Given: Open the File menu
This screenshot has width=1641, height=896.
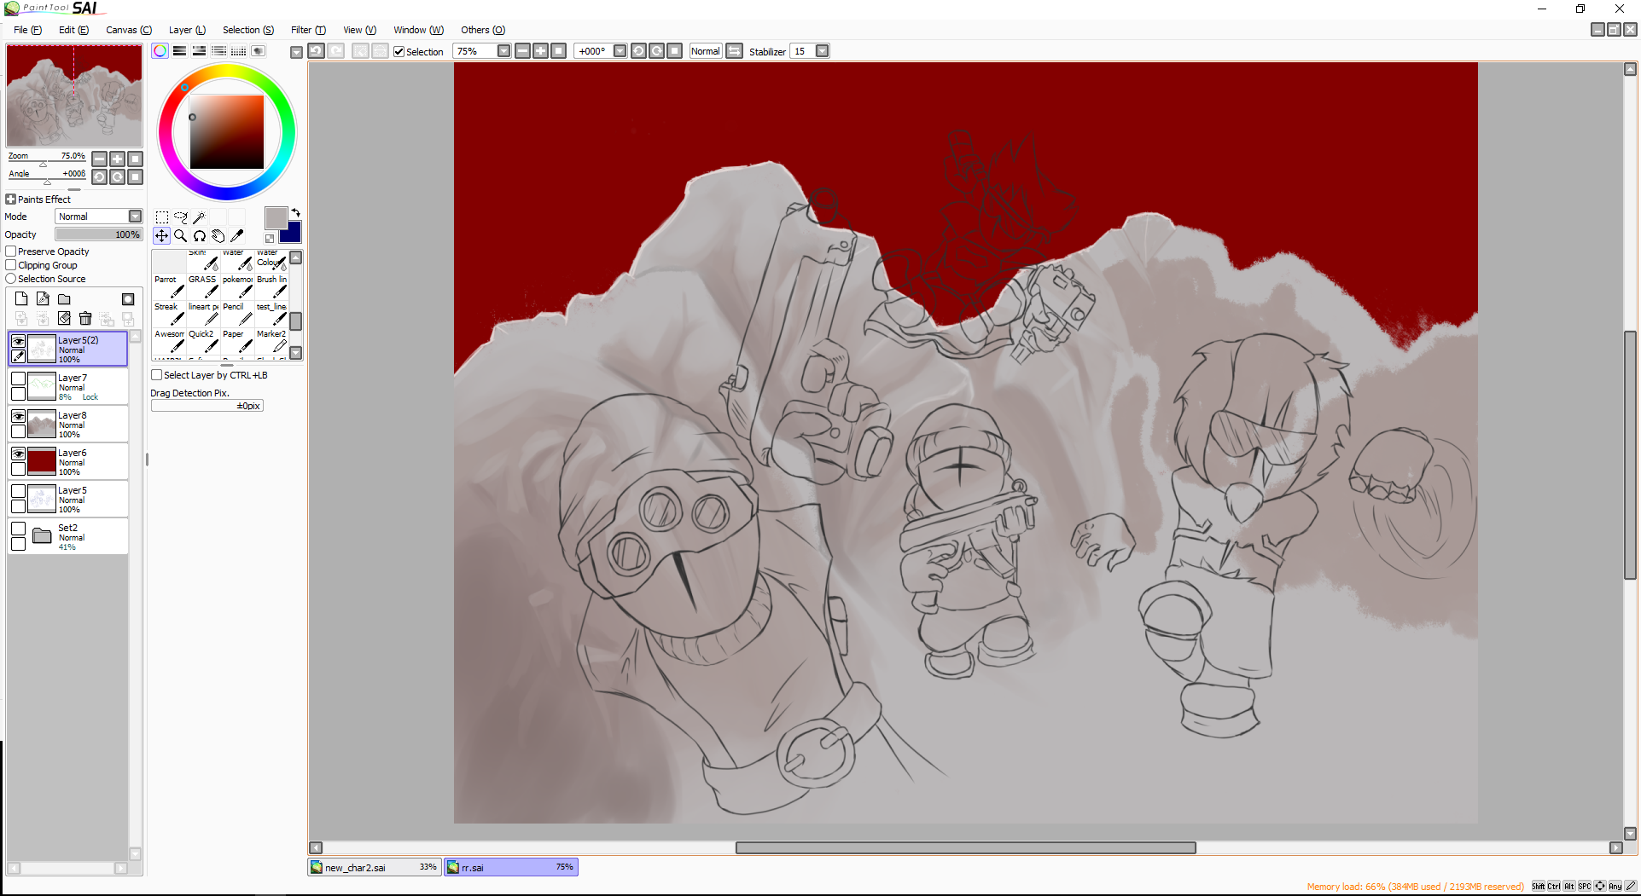Looking at the screenshot, I should (27, 30).
